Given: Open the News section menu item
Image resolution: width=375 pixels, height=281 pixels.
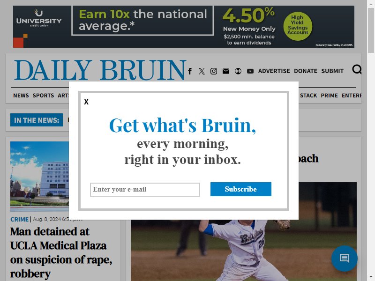Looking at the screenshot, I should click(x=21, y=96).
